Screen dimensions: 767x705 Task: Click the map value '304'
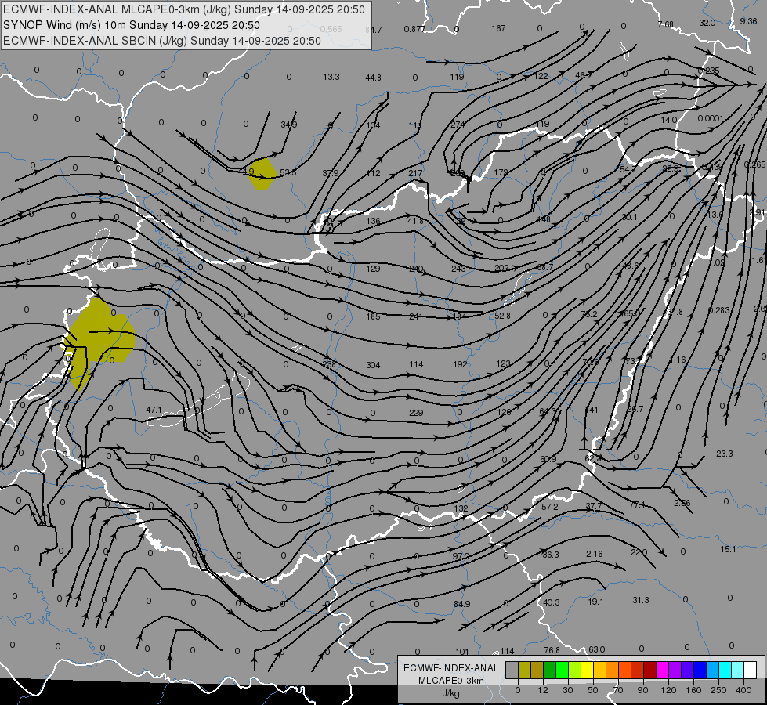[x=373, y=365]
